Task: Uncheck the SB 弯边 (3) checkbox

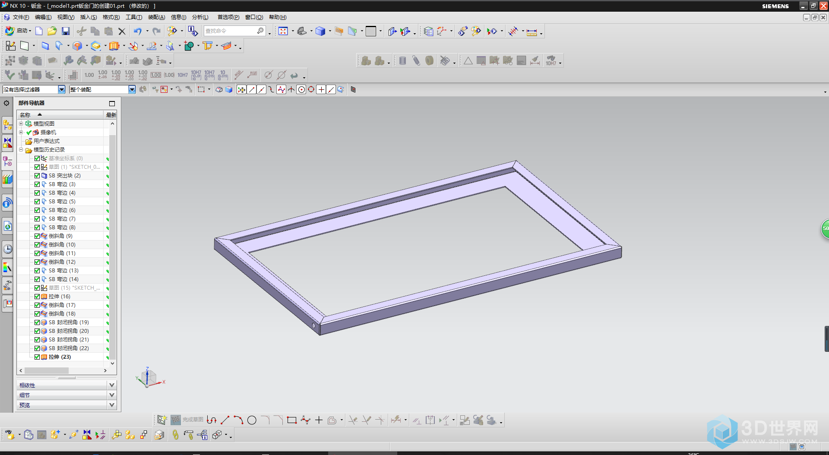Action: (x=37, y=184)
